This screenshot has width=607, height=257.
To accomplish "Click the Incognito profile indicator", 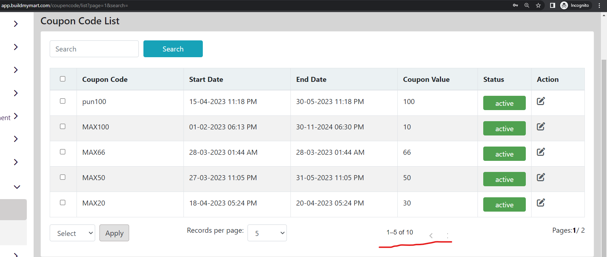I will click(x=575, y=5).
